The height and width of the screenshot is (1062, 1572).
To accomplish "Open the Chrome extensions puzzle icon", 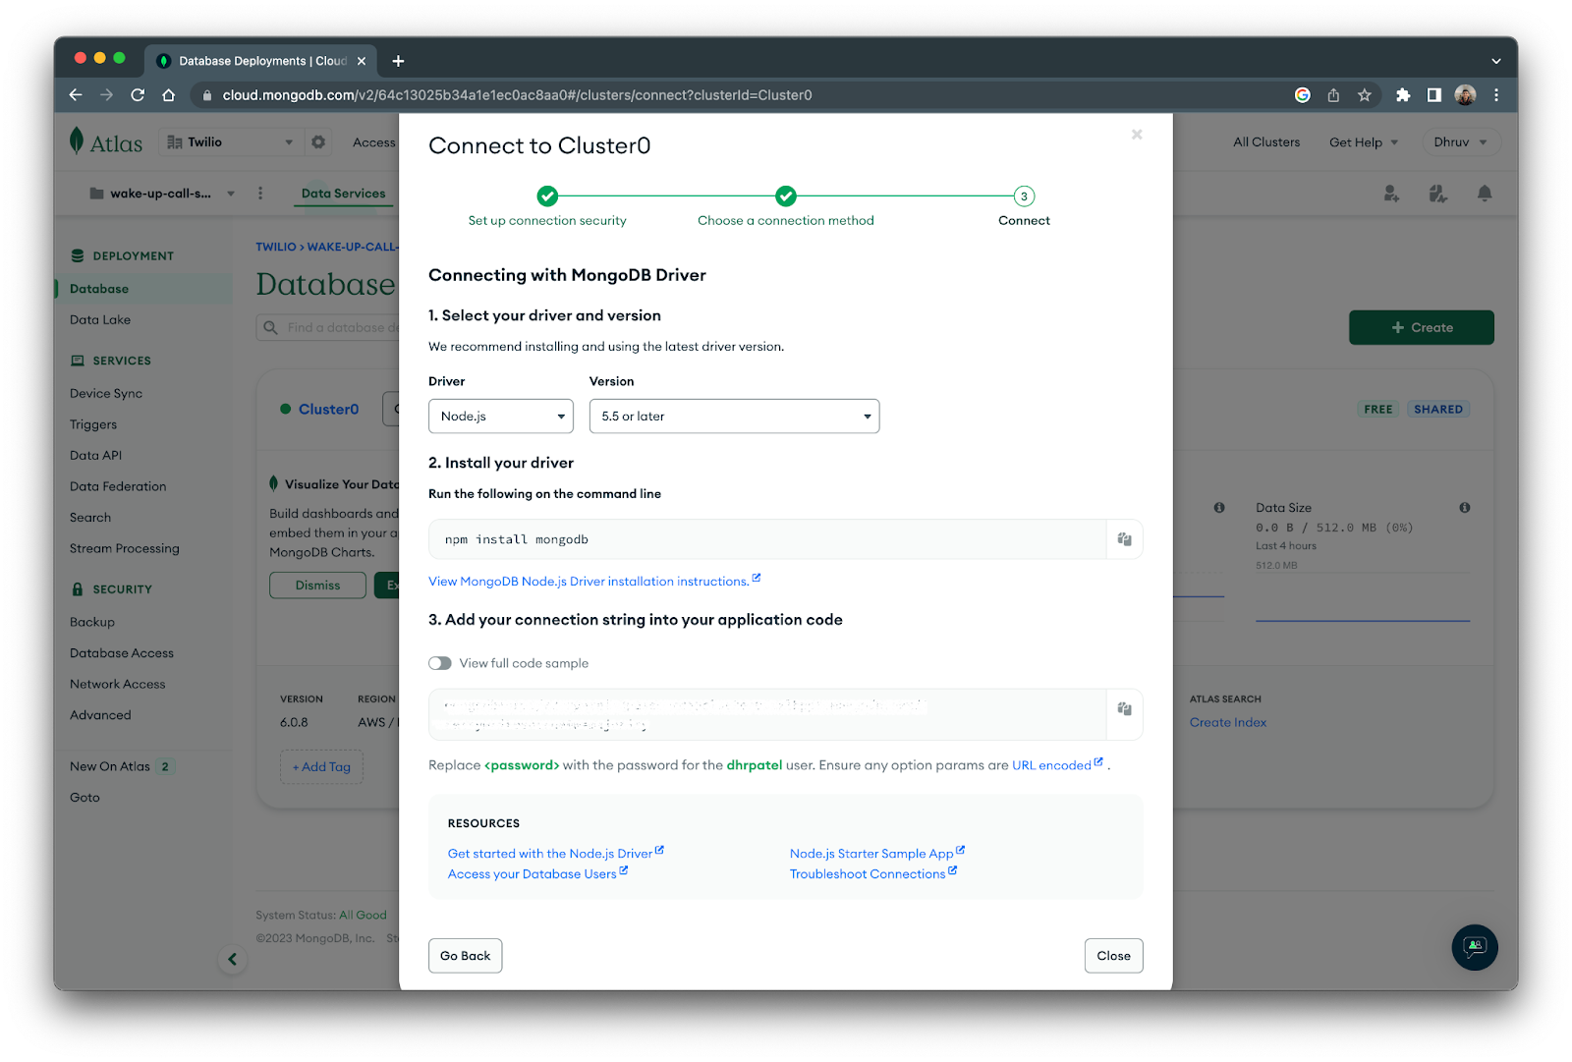I will (1403, 95).
